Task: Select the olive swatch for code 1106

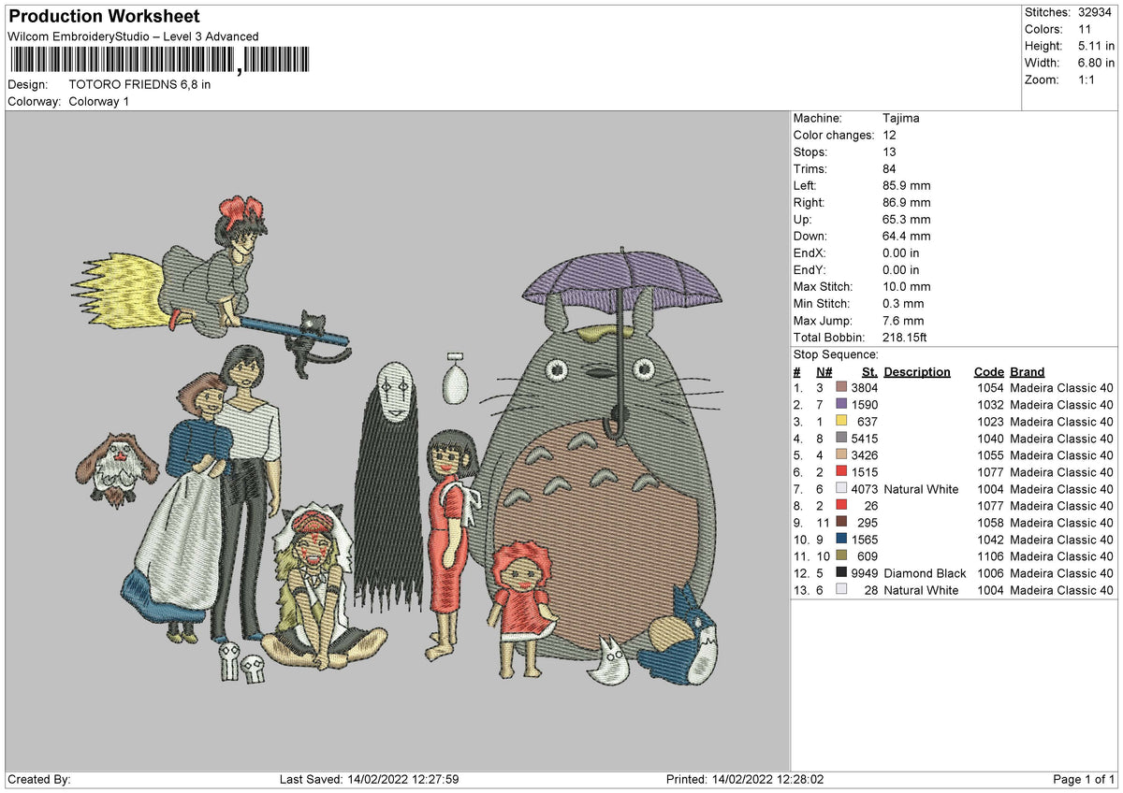Action: [842, 556]
